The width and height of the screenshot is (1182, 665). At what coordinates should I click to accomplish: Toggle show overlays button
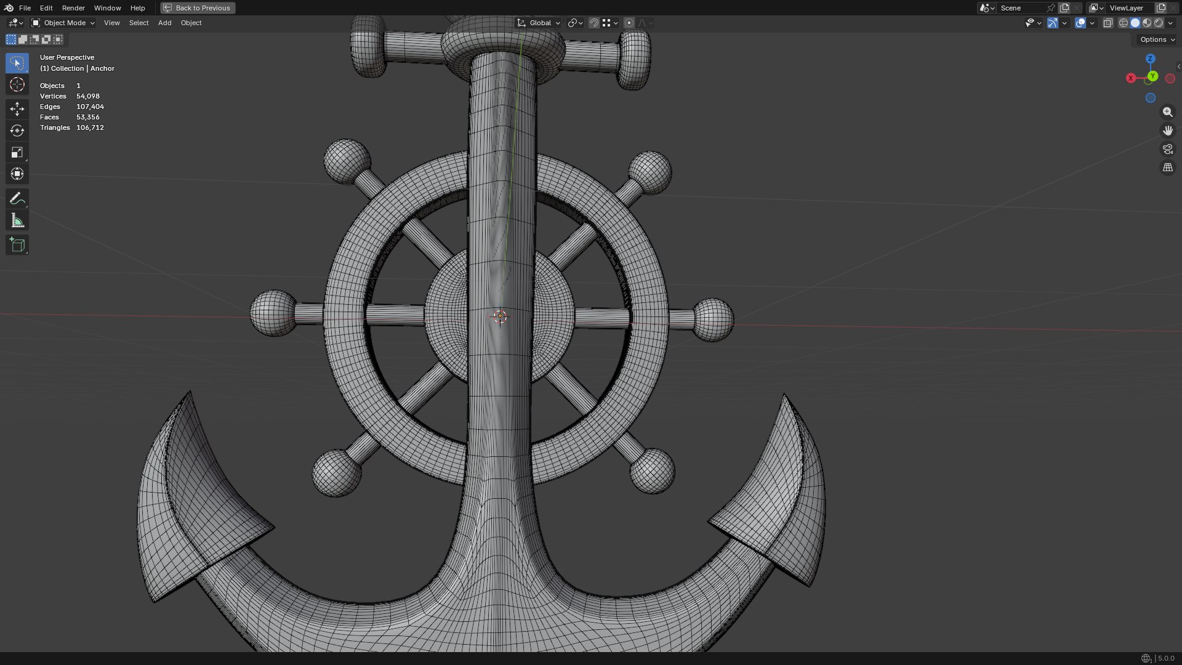pos(1080,23)
